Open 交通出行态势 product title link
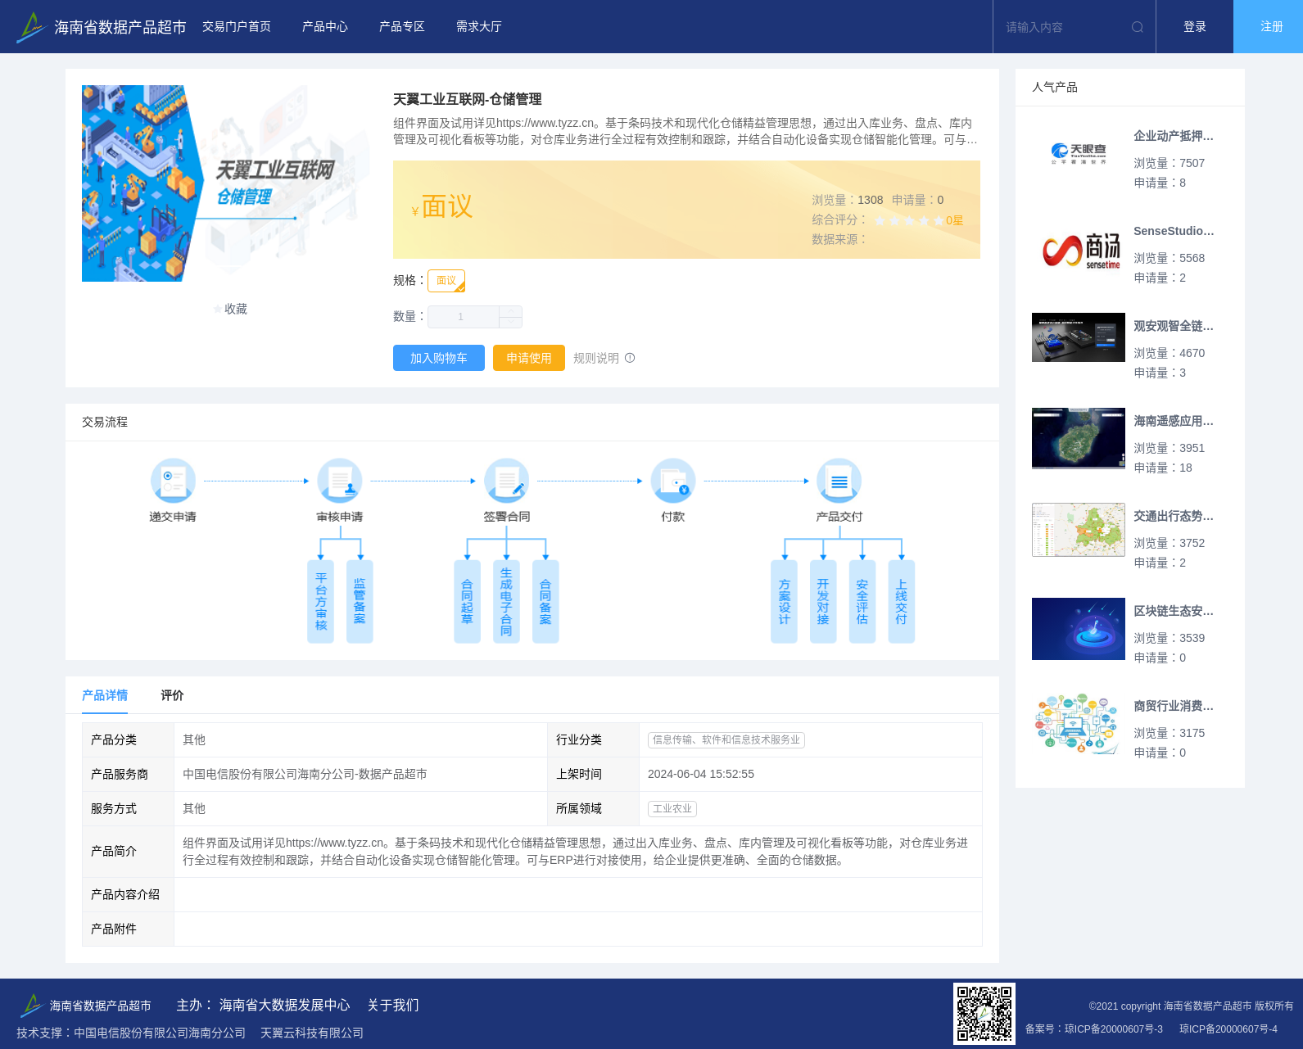The image size is (1303, 1049). pyautogui.click(x=1174, y=516)
